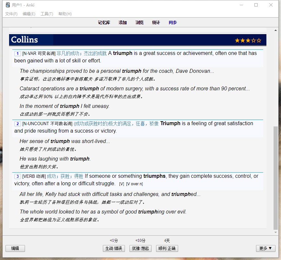Click the Cataract operations example sentence
This screenshot has width=281, height=260.
(135, 88)
